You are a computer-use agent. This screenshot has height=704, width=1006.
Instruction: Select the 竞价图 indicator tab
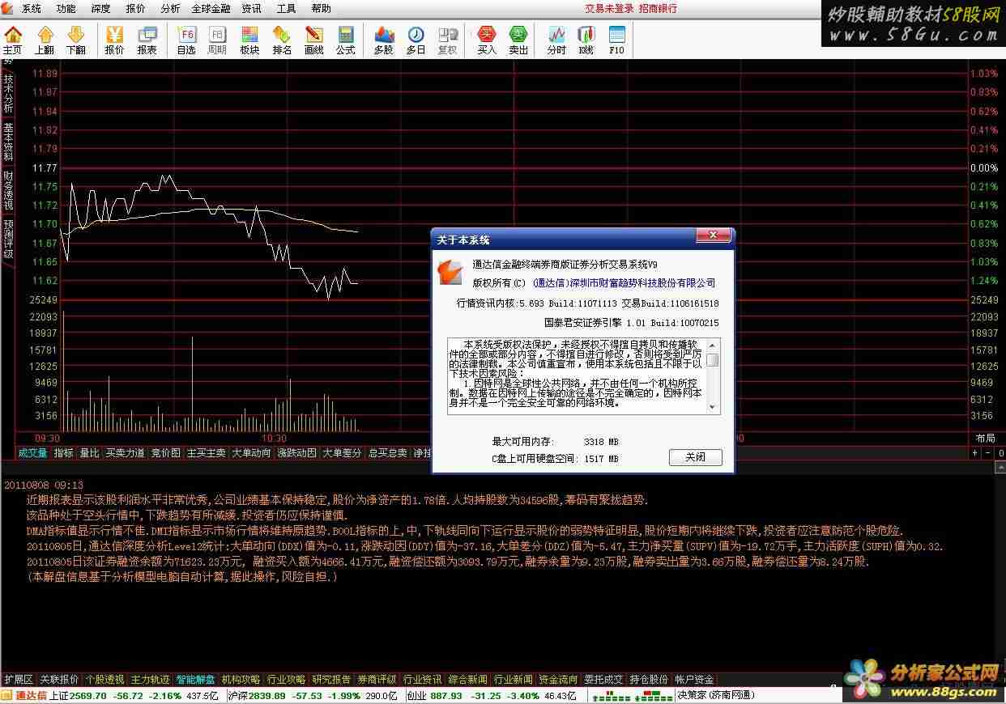click(165, 453)
